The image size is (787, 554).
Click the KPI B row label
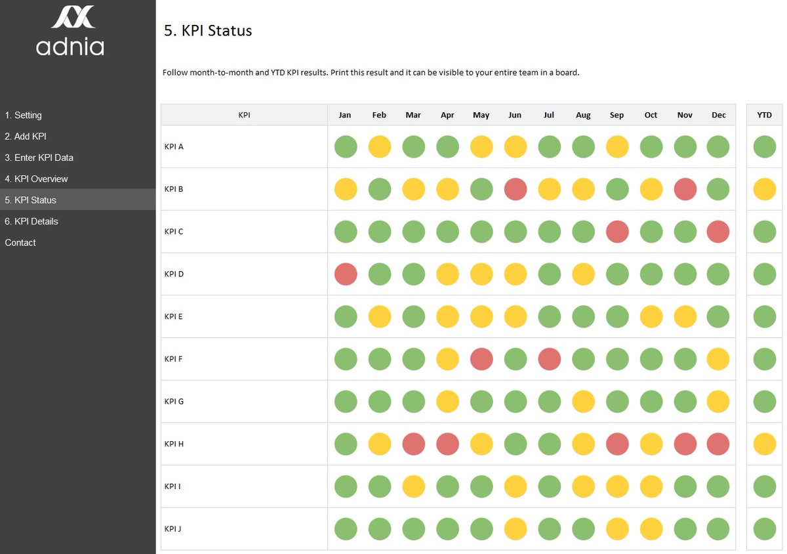pos(172,189)
